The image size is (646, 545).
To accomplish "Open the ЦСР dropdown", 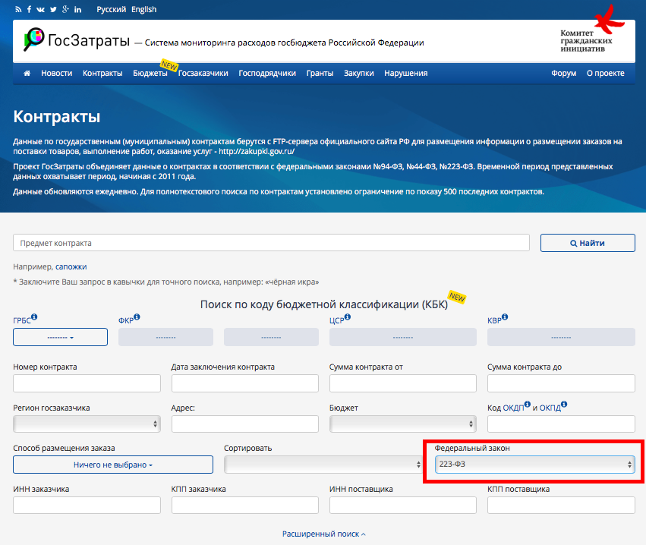I will click(402, 337).
